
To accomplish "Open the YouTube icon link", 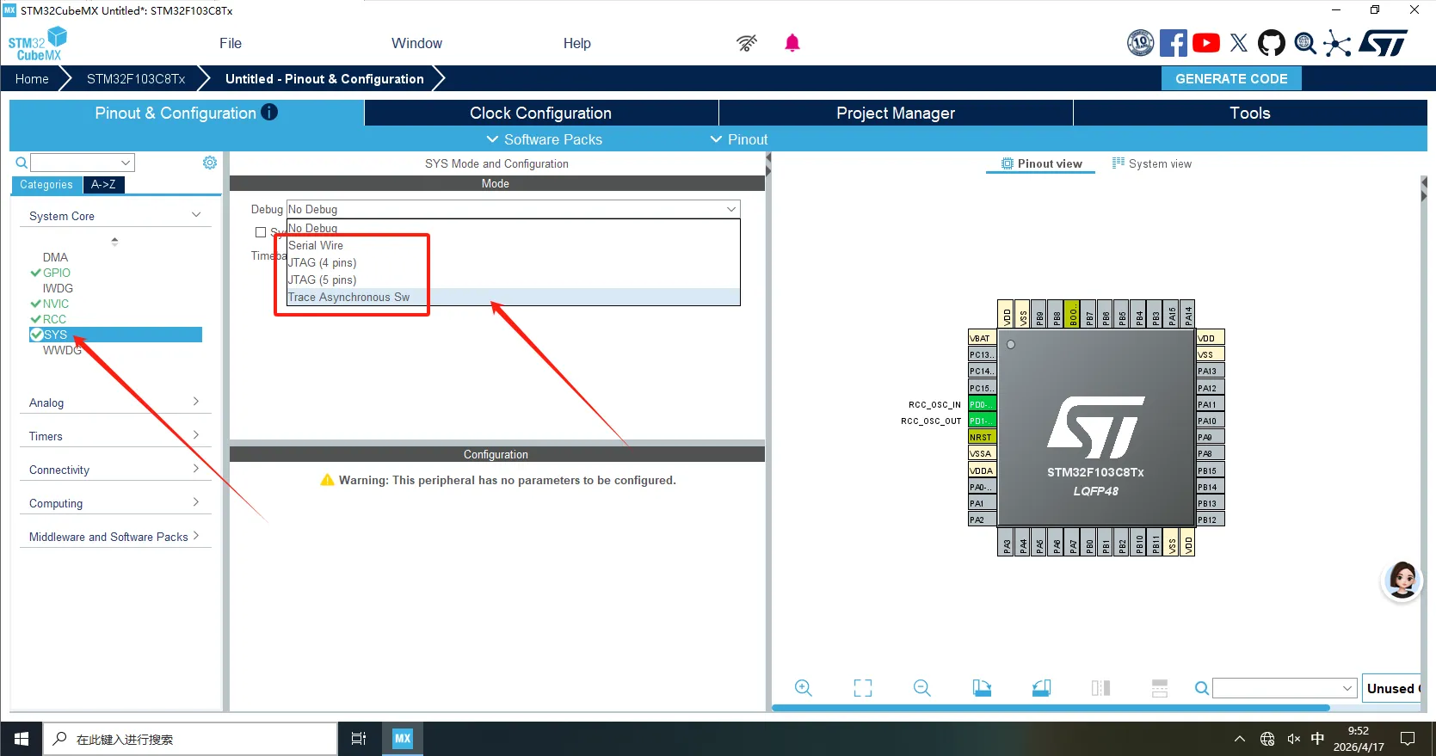I will pos(1205,43).
